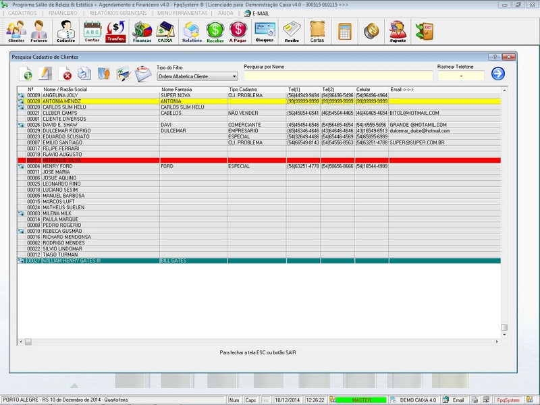
Task: Select the WILLIAM HENRY GATES III row
Action: coord(71,260)
